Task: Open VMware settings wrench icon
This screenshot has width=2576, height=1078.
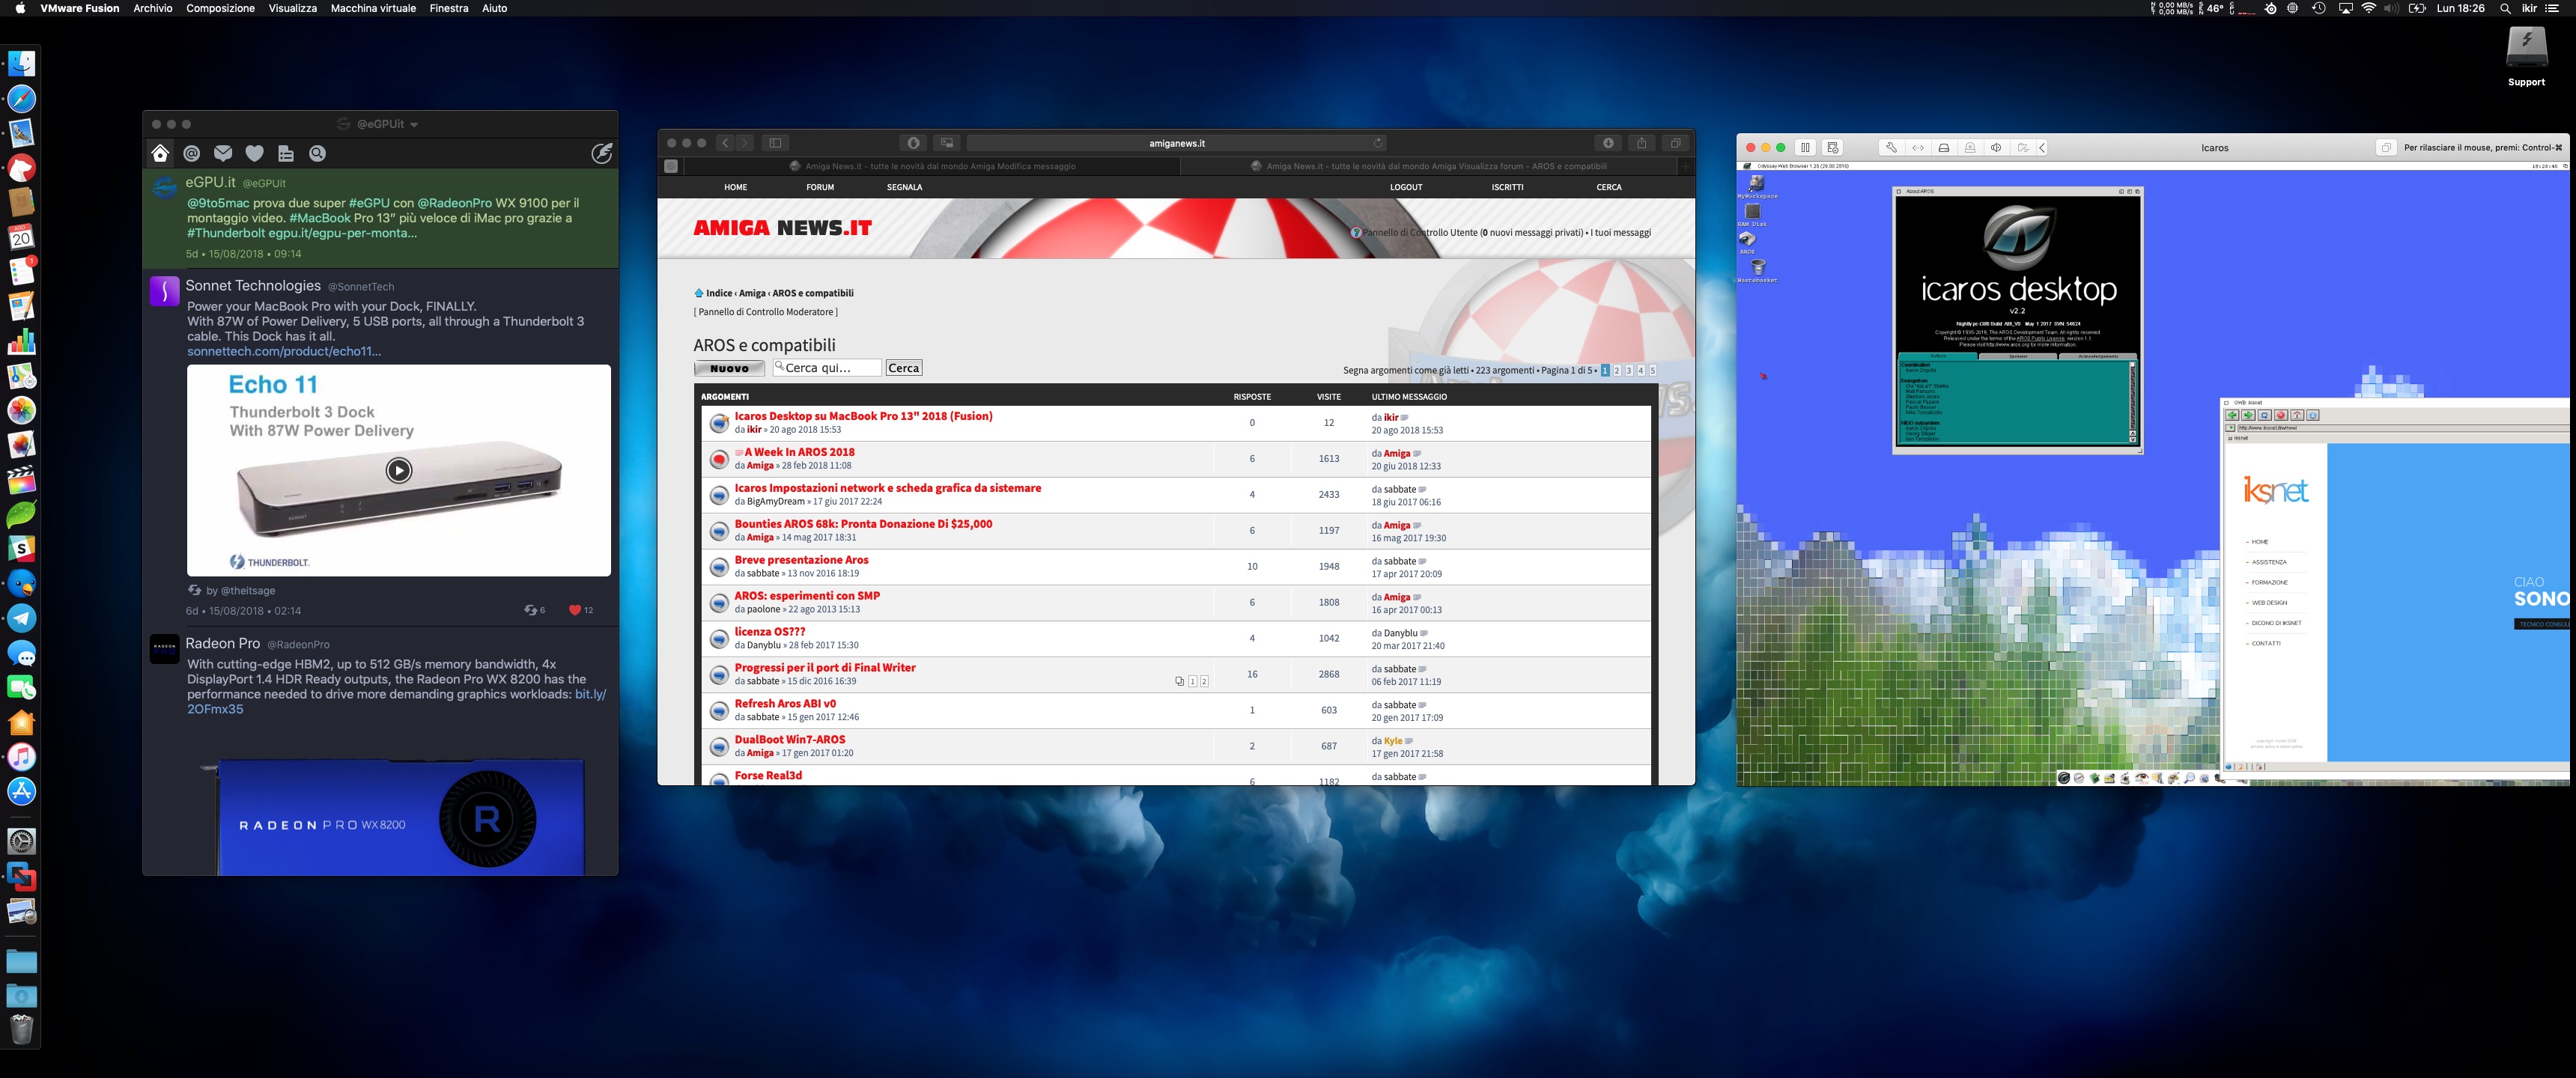Action: (1891, 148)
